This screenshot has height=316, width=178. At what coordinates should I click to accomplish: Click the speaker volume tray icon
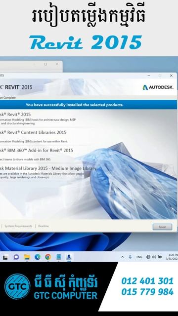pos(154,257)
